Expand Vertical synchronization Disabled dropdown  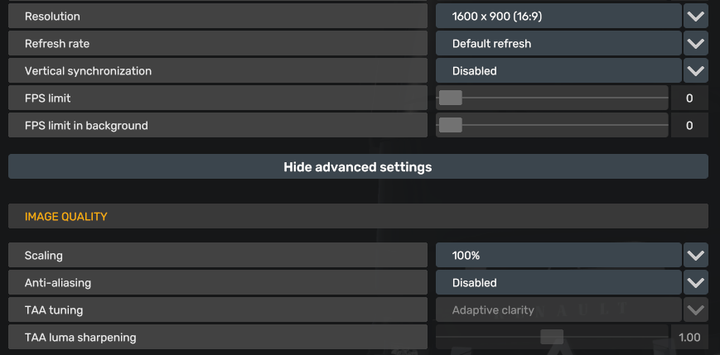(x=558, y=70)
